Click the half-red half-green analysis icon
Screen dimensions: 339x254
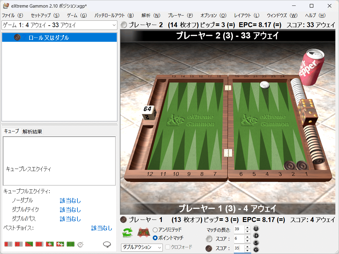(x=29, y=244)
